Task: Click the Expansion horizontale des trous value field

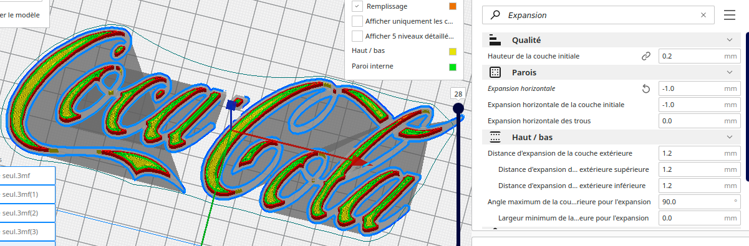Action: coord(700,121)
